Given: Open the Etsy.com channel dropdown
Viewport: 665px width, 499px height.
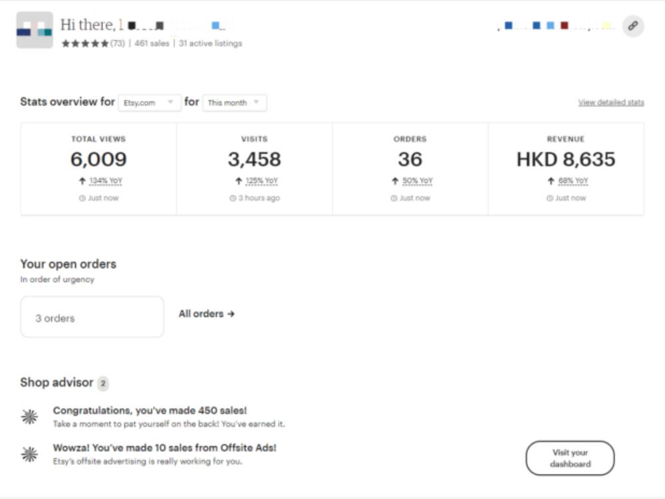Looking at the screenshot, I should pyautogui.click(x=150, y=102).
